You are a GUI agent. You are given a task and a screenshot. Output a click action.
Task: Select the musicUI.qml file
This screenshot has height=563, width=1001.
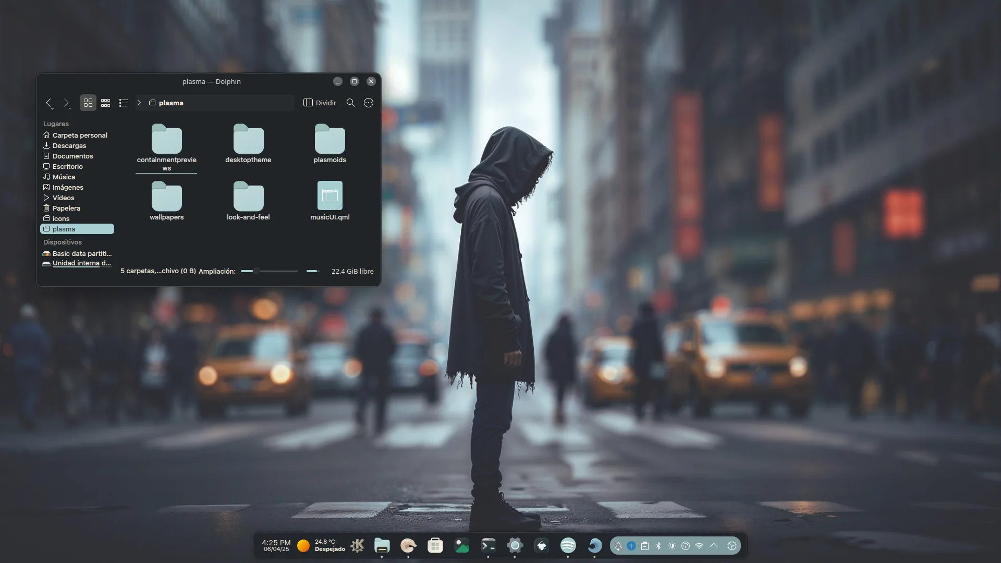(x=330, y=201)
